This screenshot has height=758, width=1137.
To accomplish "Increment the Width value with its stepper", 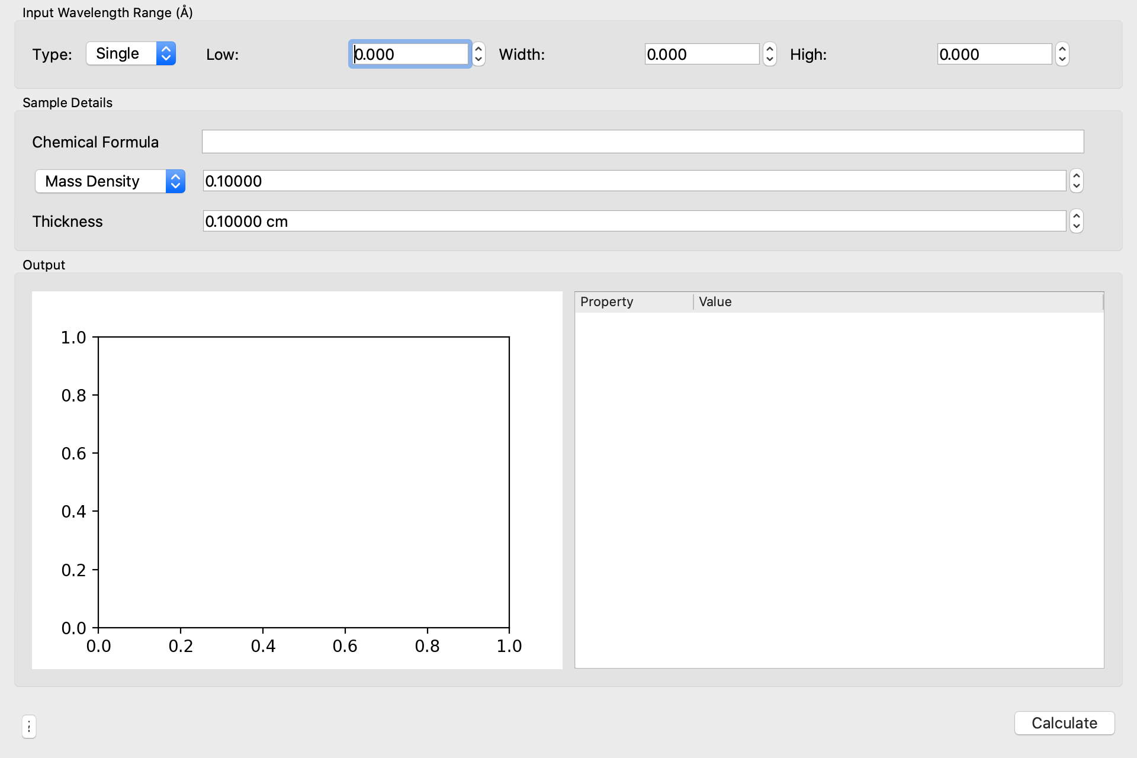I will 769,50.
